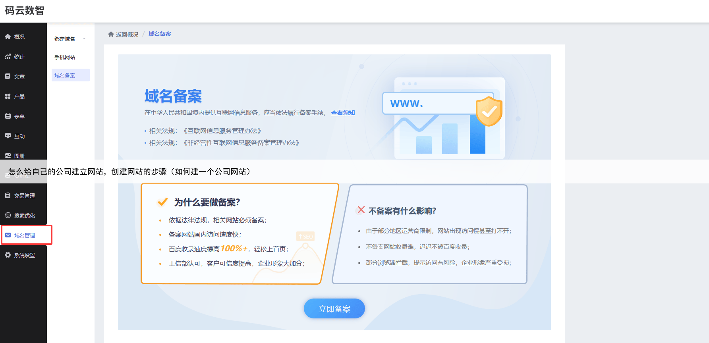This screenshot has height=343, width=709.
Task: Open the 统计 statistics chart icon
Action: click(8, 57)
